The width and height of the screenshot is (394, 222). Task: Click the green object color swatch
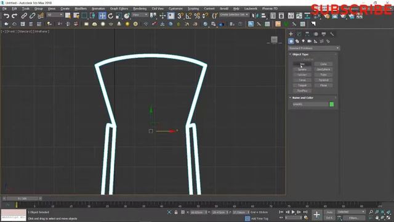coord(332,104)
